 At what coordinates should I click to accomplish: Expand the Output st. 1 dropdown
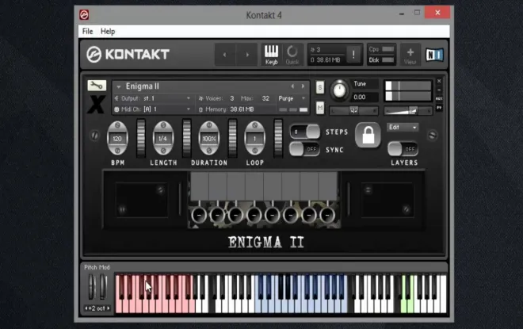(x=153, y=98)
